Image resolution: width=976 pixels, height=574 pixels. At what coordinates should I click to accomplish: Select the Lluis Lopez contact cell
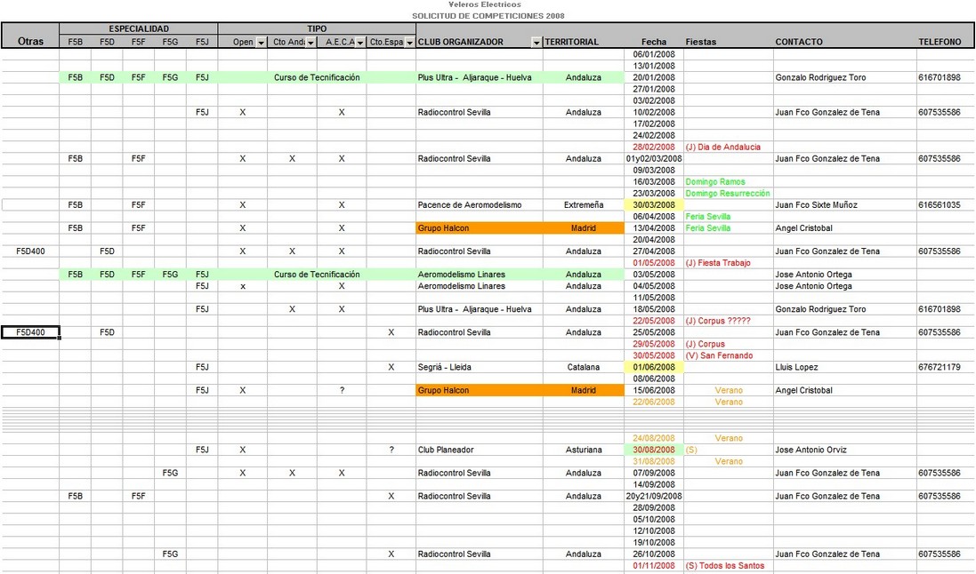(x=844, y=367)
